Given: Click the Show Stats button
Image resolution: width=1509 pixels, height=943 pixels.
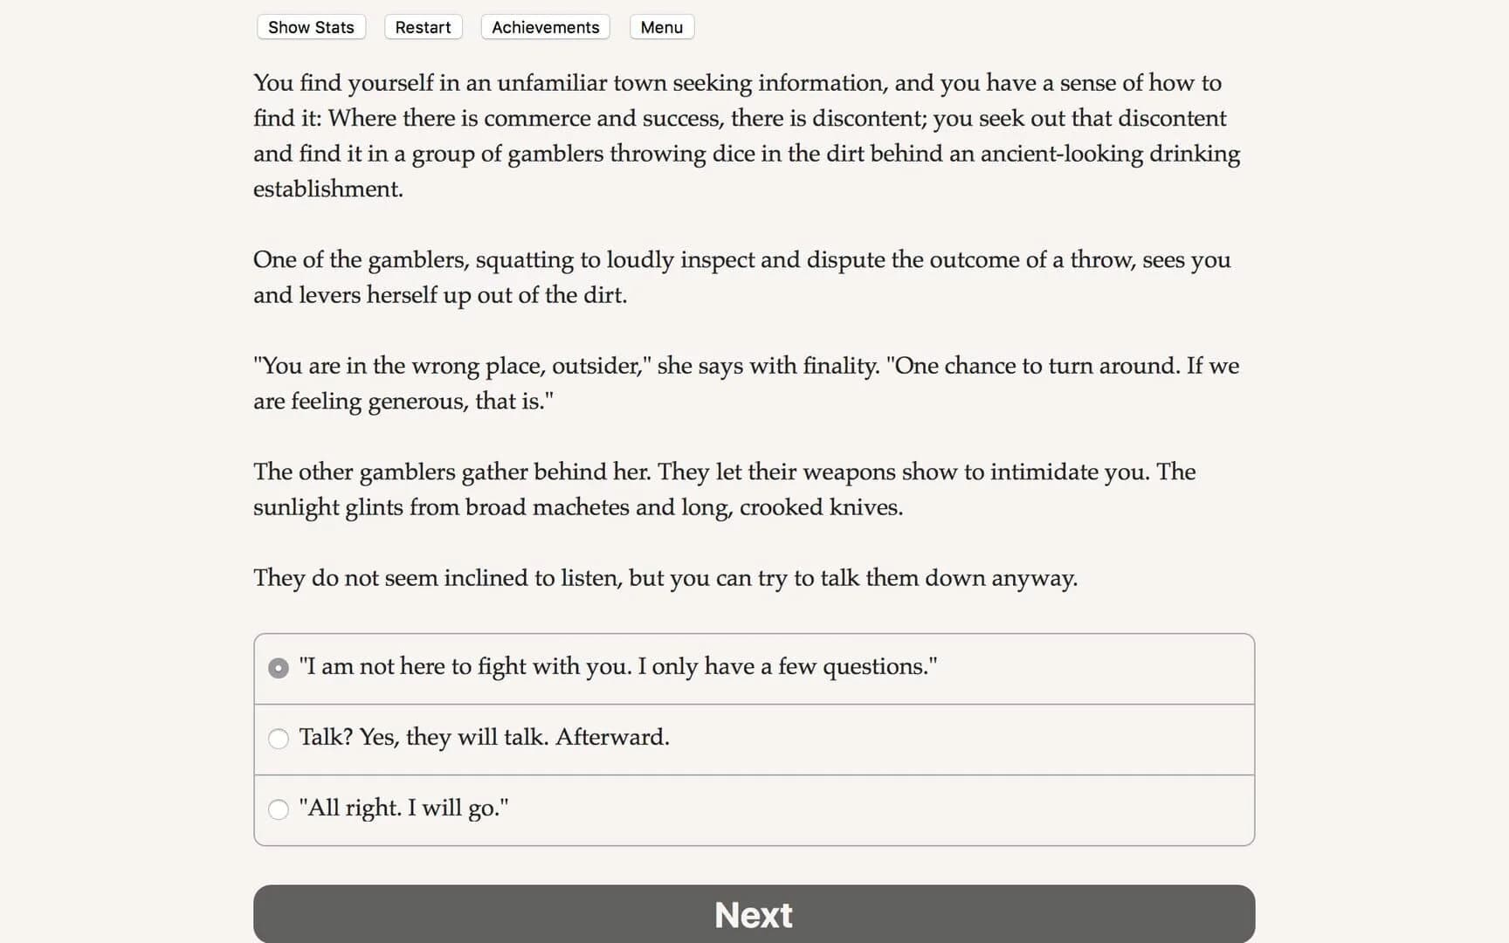Looking at the screenshot, I should tap(310, 27).
